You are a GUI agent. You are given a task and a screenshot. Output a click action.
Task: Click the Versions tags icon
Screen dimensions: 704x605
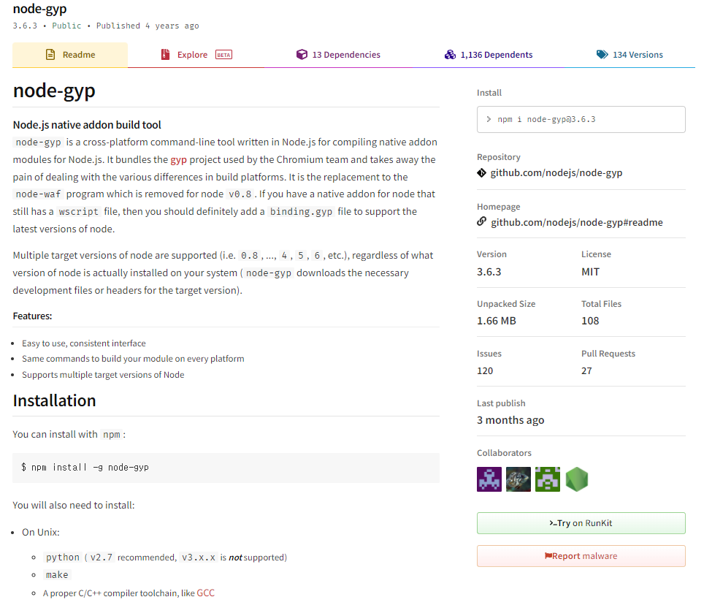point(602,55)
